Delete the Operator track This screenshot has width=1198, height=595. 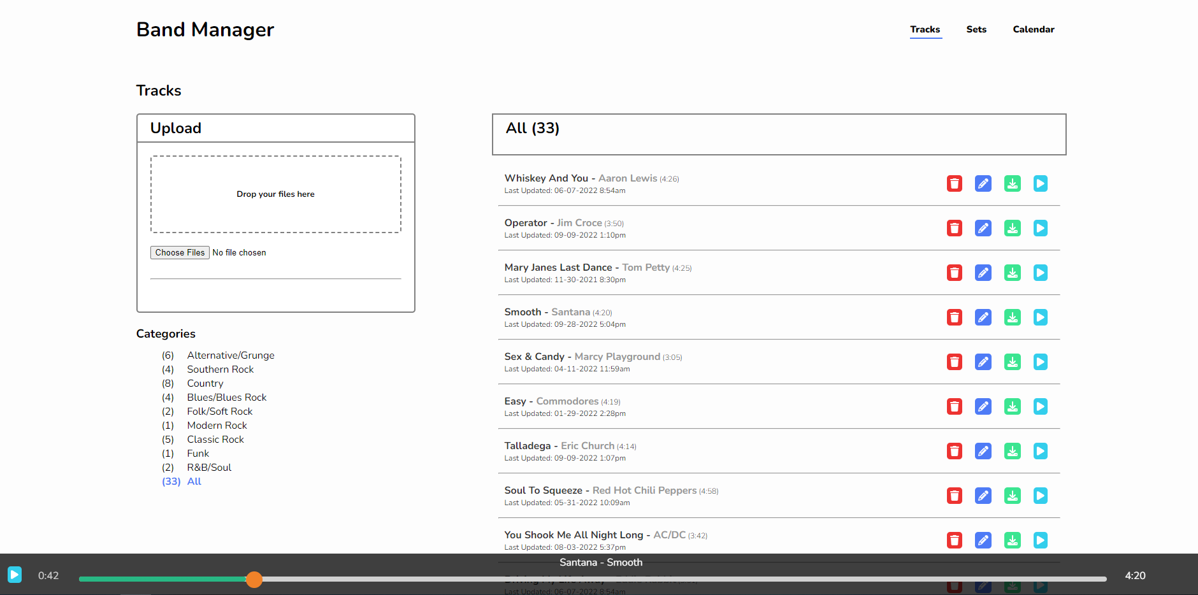(x=954, y=228)
